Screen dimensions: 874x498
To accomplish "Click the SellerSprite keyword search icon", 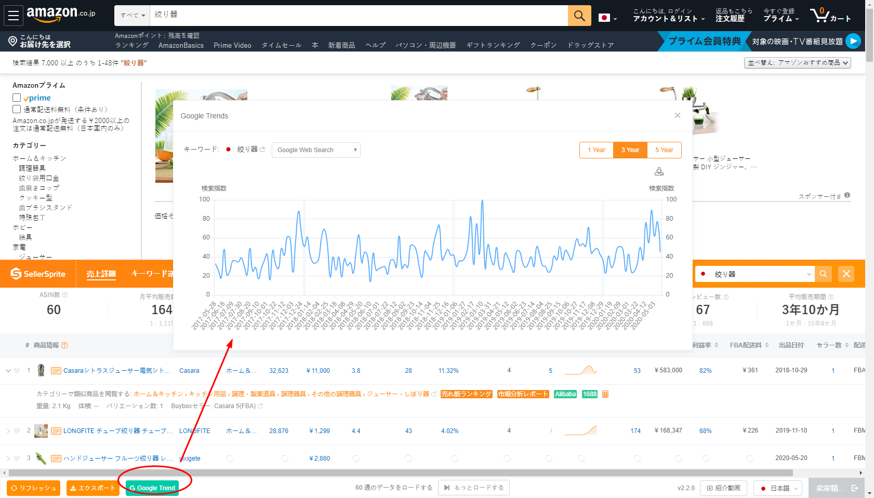I will click(x=823, y=274).
